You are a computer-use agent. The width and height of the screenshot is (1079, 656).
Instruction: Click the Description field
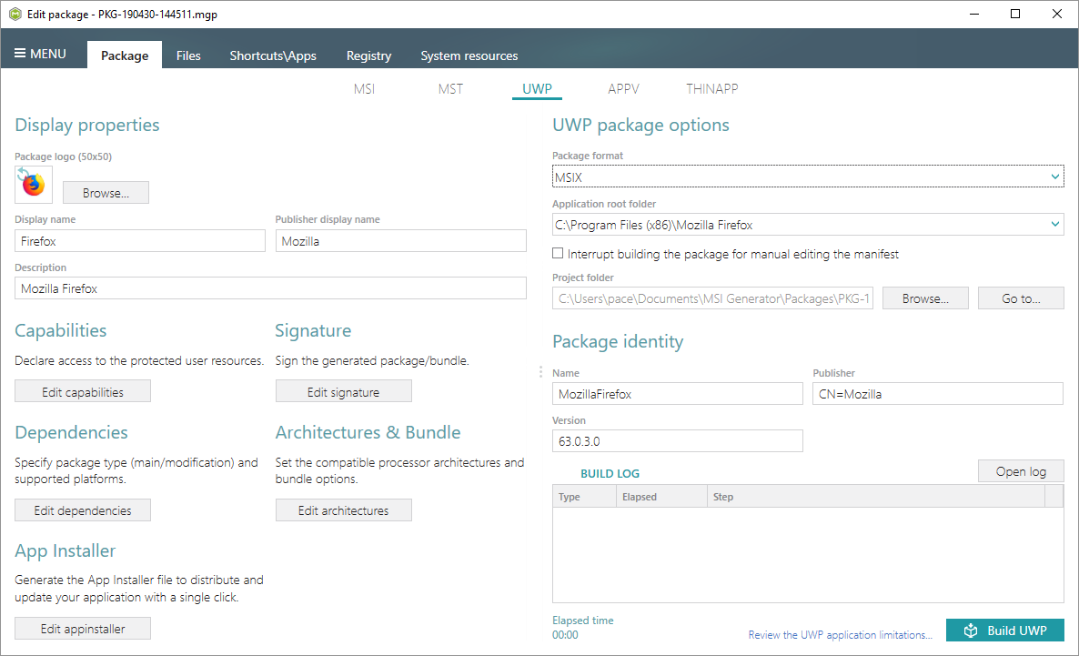270,288
